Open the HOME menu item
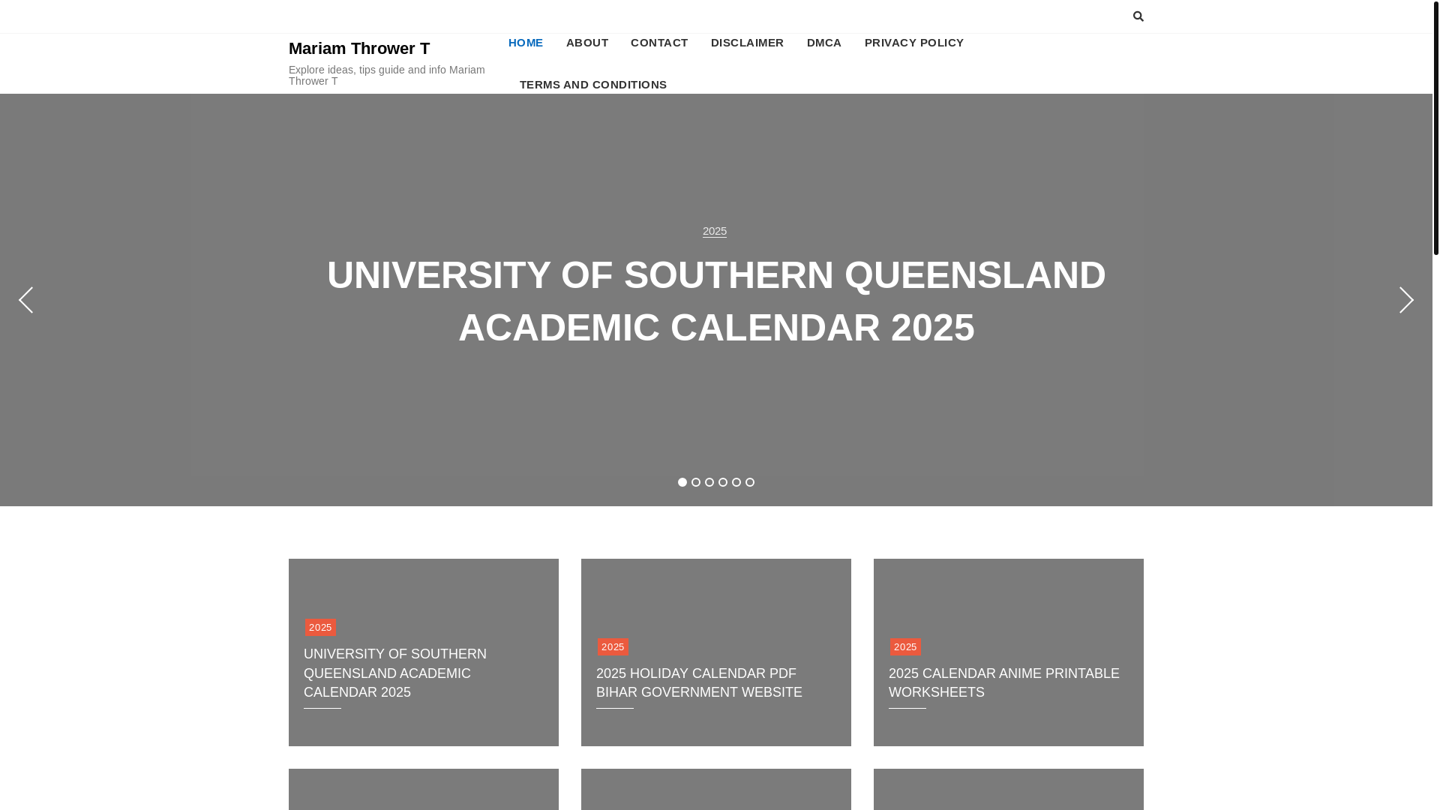 [x=526, y=43]
